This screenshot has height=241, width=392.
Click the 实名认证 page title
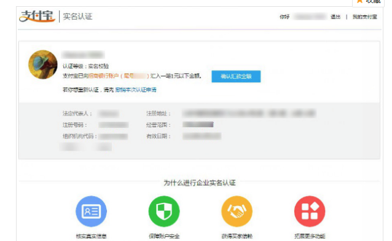[77, 17]
